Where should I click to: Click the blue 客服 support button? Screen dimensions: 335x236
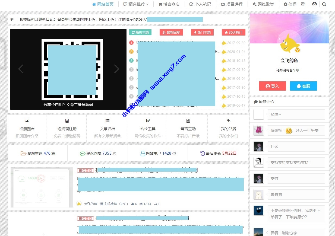pos(303,86)
